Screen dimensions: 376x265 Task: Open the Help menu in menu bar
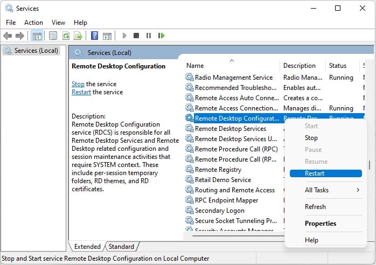tap(80, 23)
